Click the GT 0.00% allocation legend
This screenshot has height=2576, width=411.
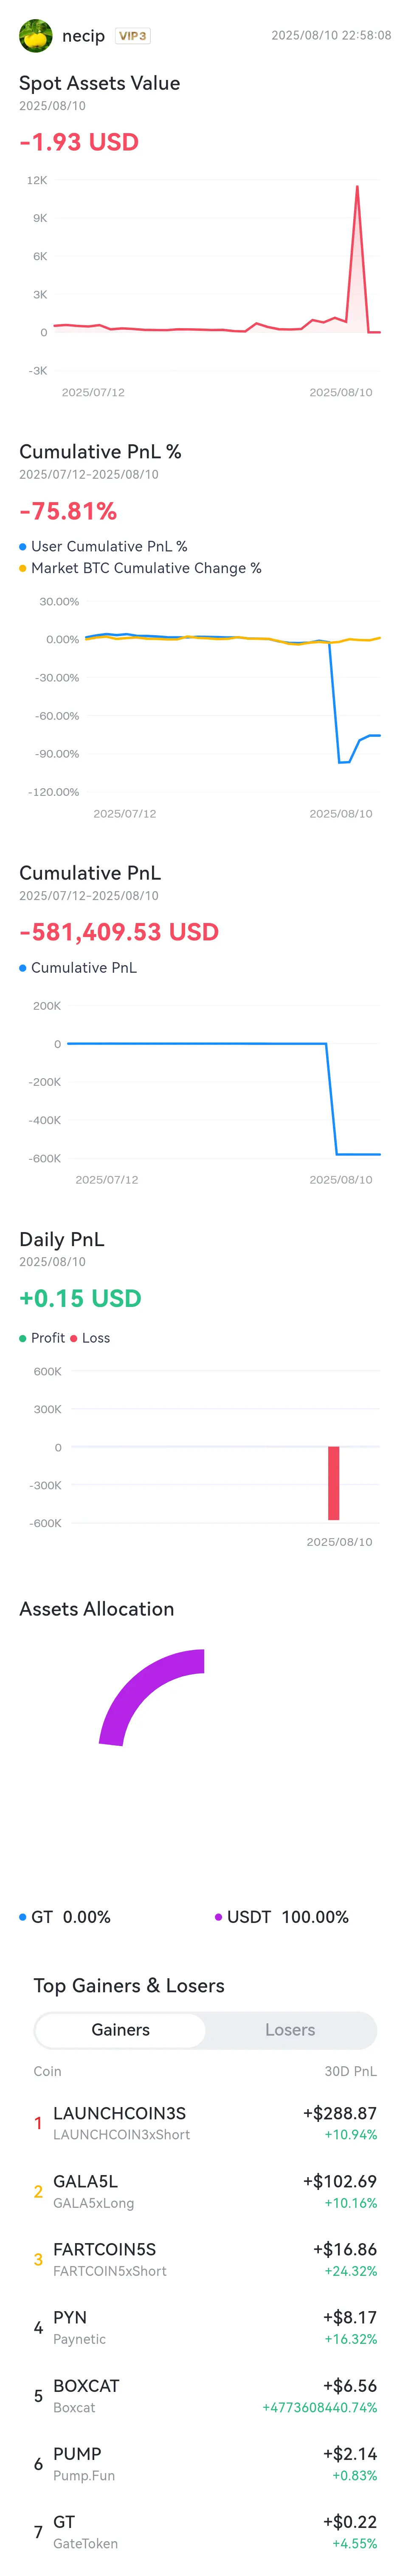coord(65,1917)
